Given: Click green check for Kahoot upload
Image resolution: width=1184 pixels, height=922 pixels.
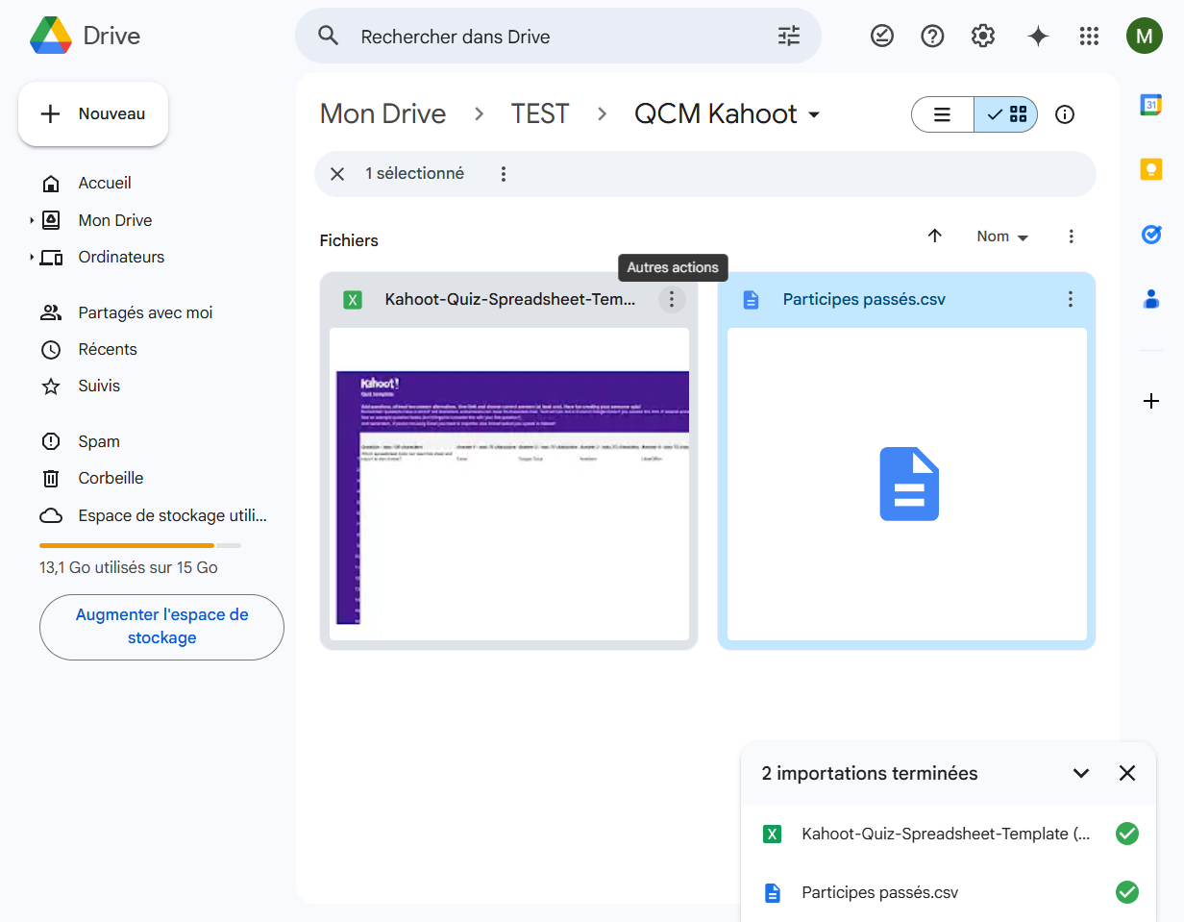Looking at the screenshot, I should (x=1127, y=835).
